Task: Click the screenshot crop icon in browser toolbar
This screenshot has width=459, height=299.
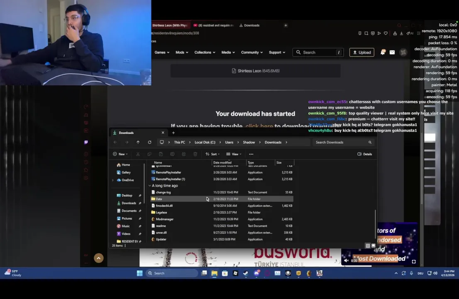Action: (x=366, y=33)
